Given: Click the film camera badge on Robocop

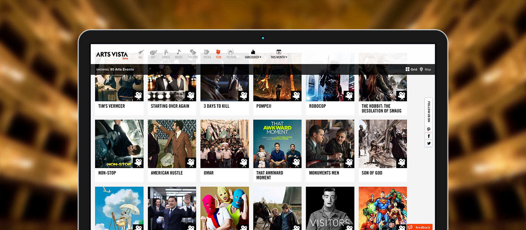Looking at the screenshot, I should click(349, 96).
